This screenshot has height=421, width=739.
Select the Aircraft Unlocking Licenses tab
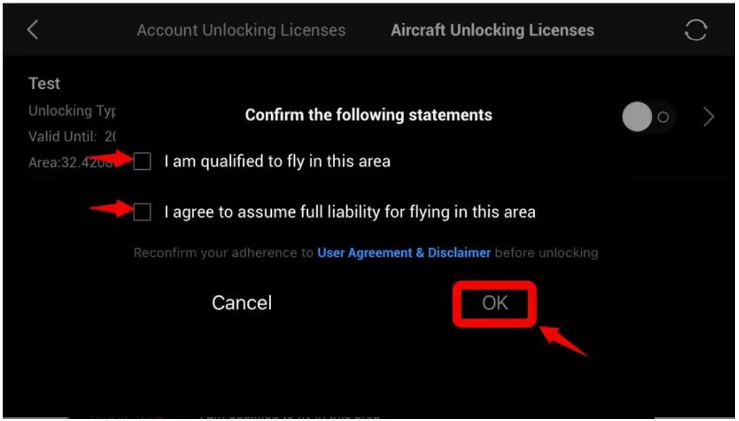click(492, 30)
